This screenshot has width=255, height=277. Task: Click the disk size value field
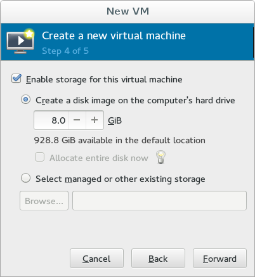(51, 120)
